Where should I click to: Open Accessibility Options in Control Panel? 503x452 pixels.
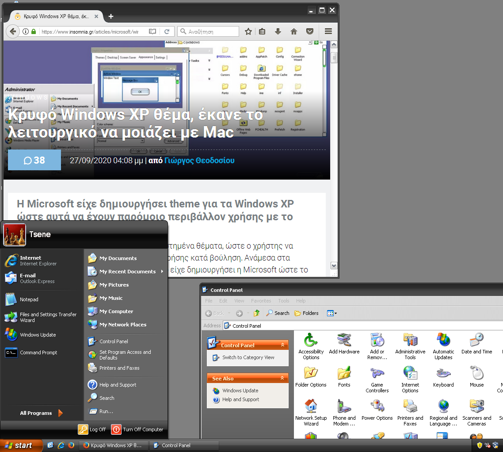[x=311, y=346]
